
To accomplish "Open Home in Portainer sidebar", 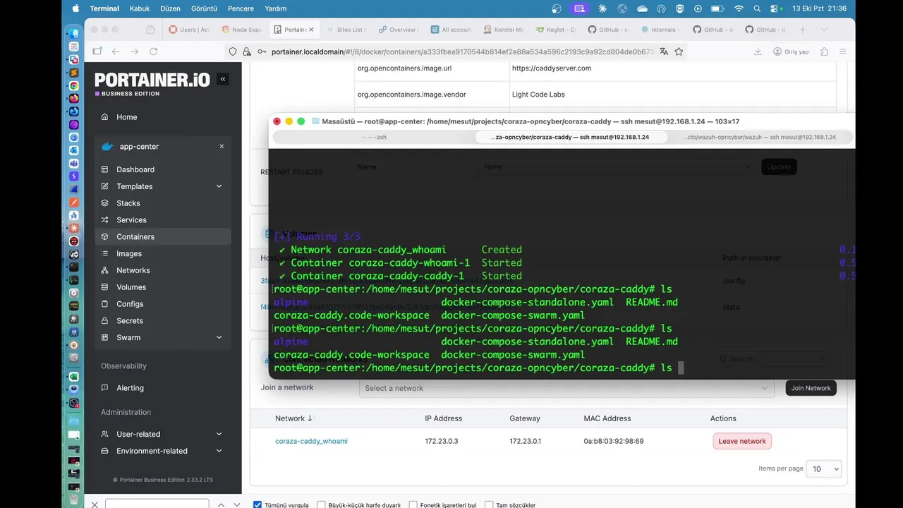I will click(x=127, y=117).
